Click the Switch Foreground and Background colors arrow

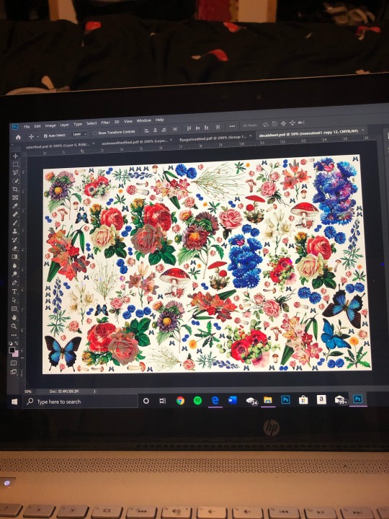tap(17, 343)
